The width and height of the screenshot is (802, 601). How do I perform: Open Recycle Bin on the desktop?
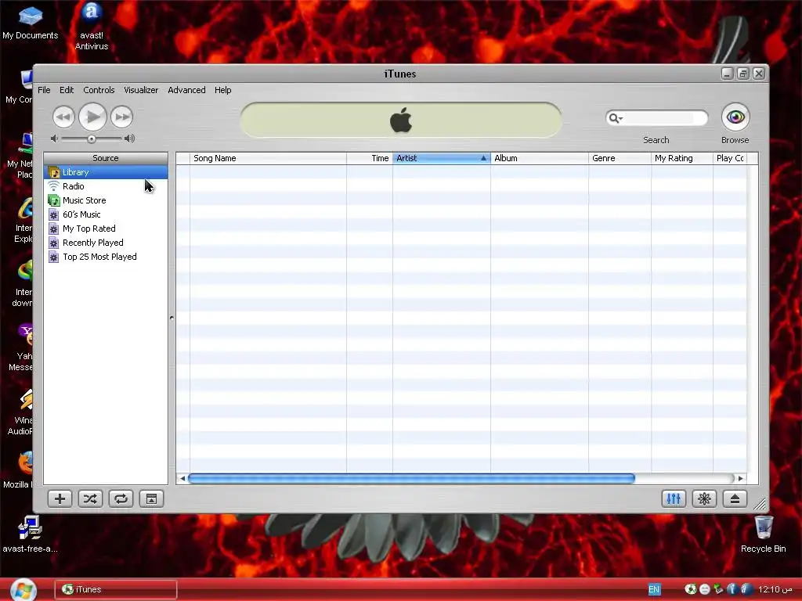pos(763,534)
